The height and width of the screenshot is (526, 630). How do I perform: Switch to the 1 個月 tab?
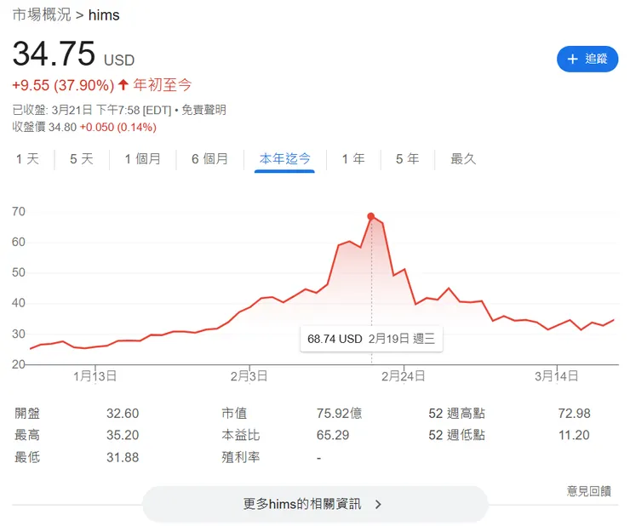tap(143, 158)
